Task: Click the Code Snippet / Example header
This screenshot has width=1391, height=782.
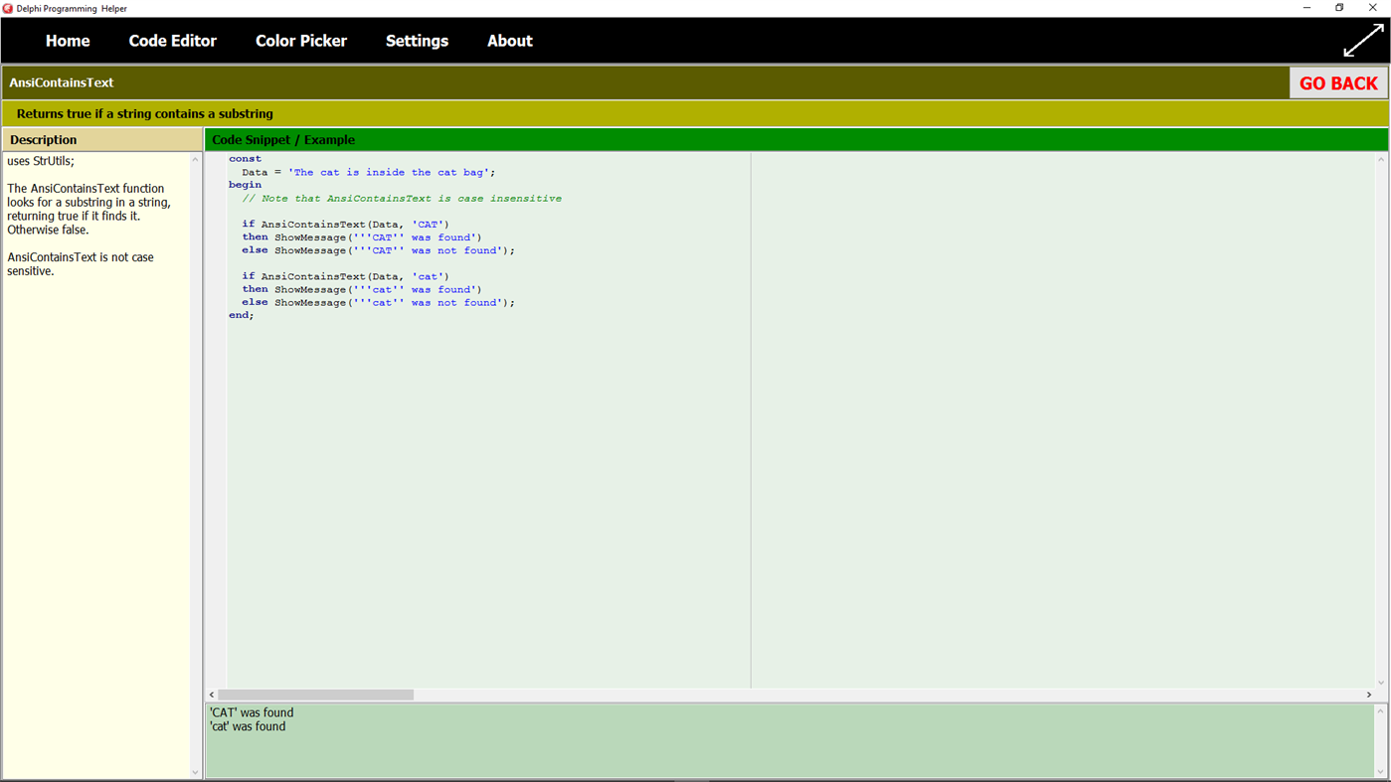Action: point(795,139)
